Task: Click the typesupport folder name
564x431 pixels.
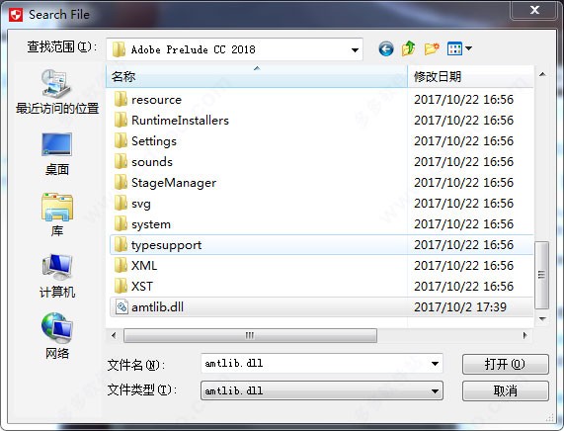Action: [x=166, y=245]
